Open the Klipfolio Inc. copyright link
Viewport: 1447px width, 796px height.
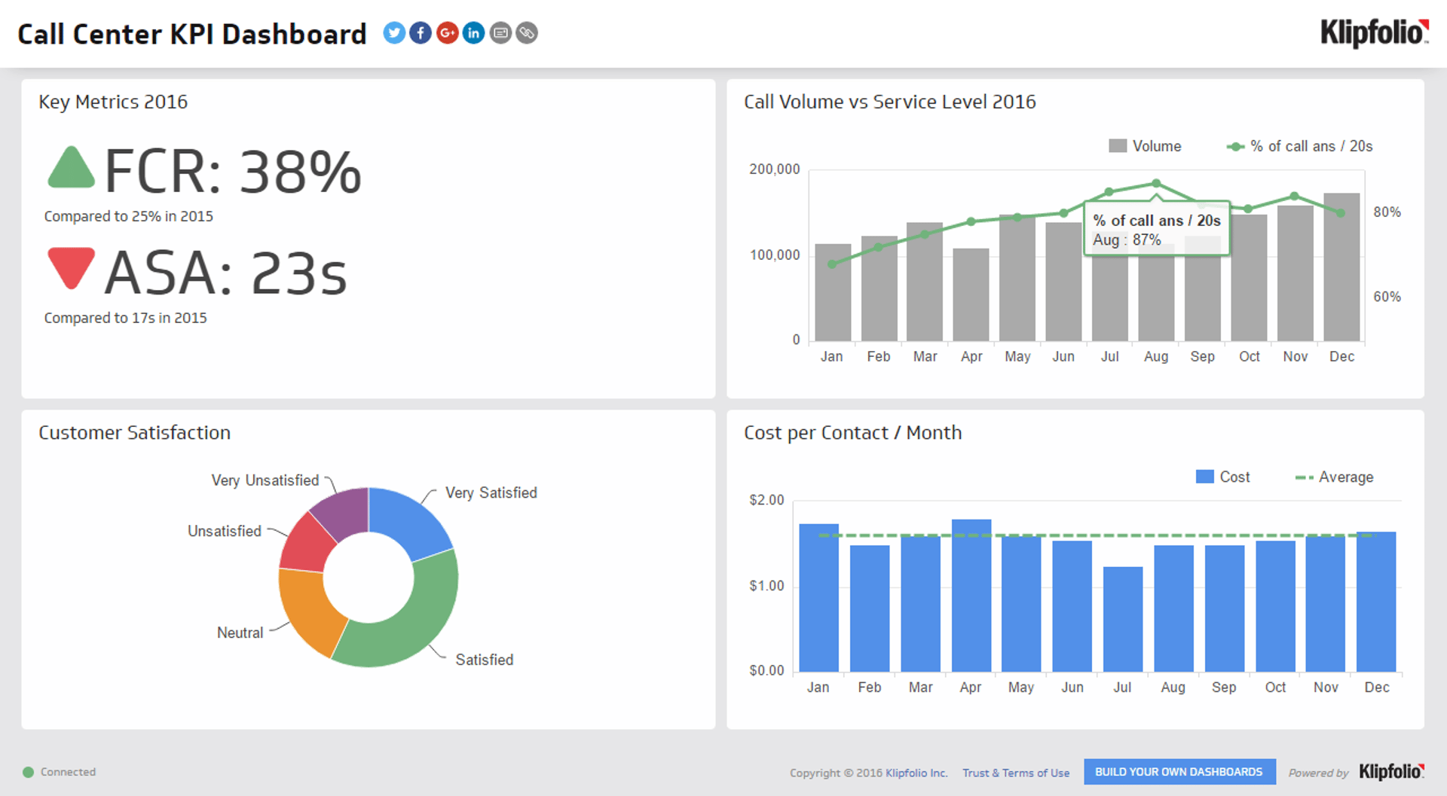pyautogui.click(x=916, y=773)
